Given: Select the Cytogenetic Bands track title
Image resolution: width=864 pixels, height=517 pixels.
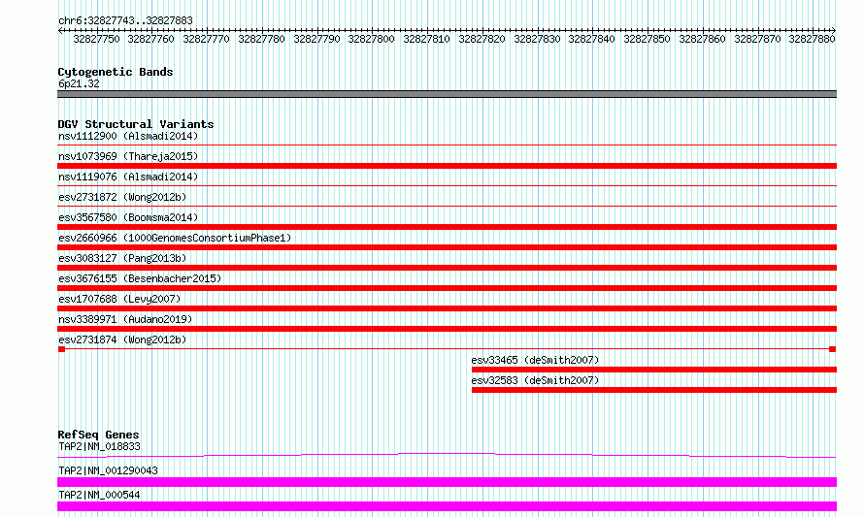Looking at the screenshot, I should [x=116, y=72].
